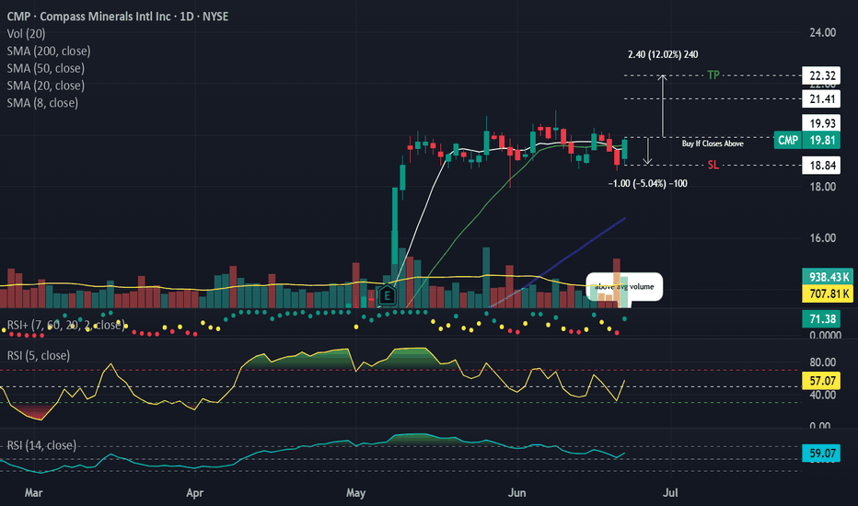Select the Vol (20) indicator label
This screenshot has height=506, width=858.
27,34
